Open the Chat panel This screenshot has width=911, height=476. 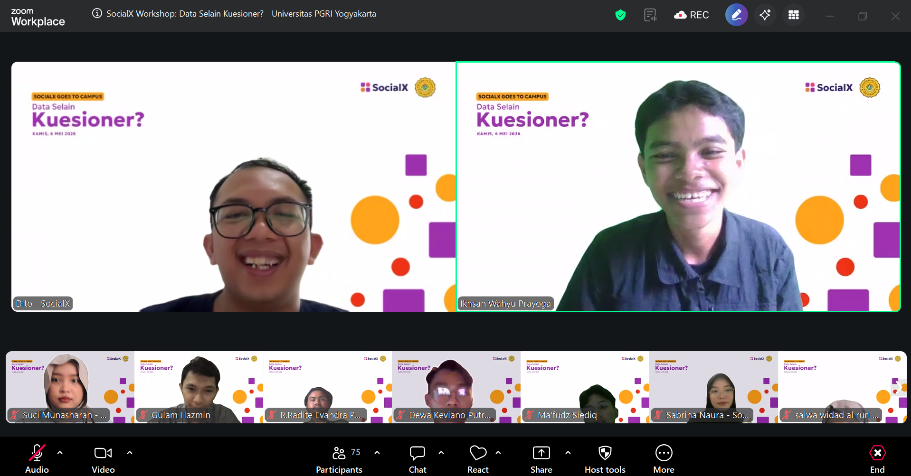point(418,458)
